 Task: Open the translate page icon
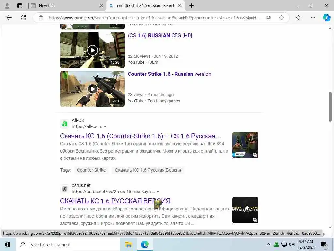pyautogui.click(x=268, y=18)
